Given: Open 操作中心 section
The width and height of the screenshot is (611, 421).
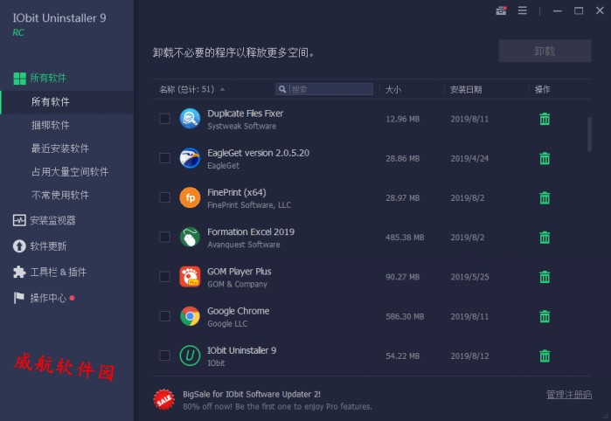Looking at the screenshot, I should 48,298.
